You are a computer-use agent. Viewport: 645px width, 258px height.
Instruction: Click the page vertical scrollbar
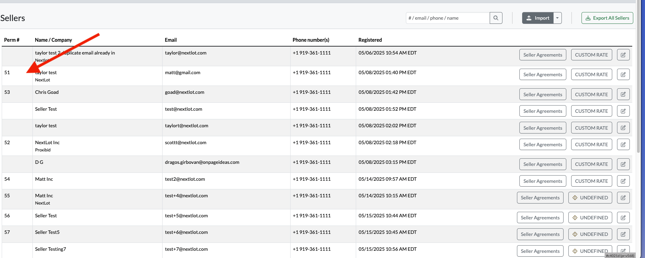click(x=638, y=76)
